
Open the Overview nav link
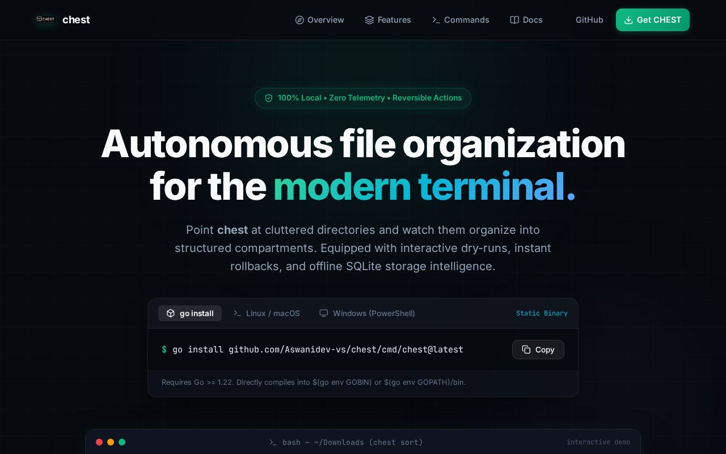pos(319,20)
